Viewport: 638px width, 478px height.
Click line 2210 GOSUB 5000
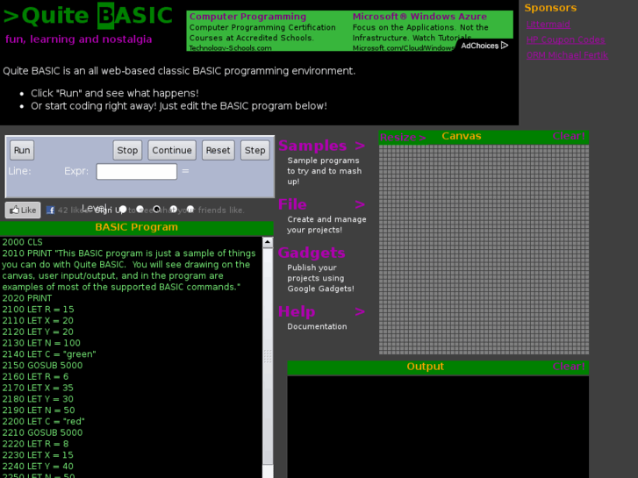(x=42, y=432)
